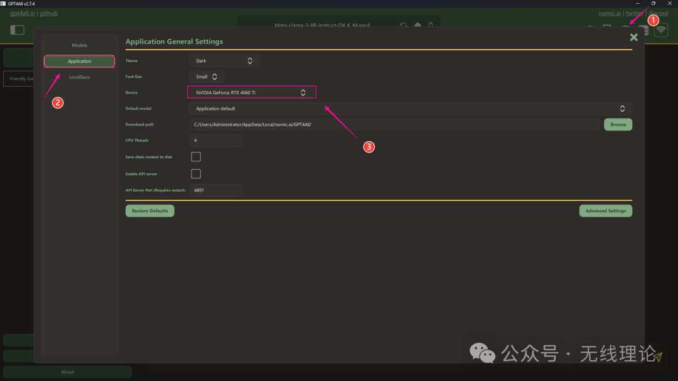The height and width of the screenshot is (381, 678).
Task: Click the About button in main window
Action: pos(67,372)
